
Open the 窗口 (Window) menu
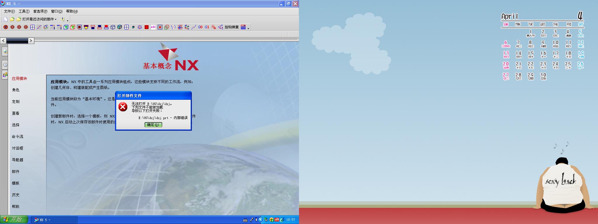pos(57,11)
